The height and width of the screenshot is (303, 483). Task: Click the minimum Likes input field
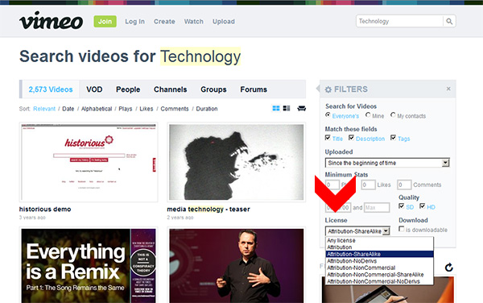point(368,185)
